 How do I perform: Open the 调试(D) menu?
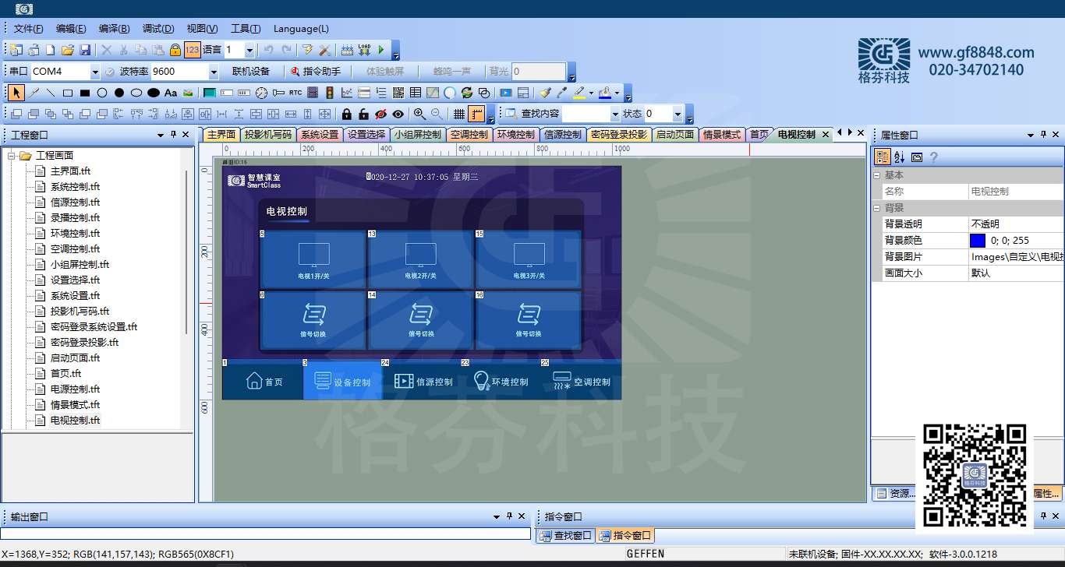coord(158,29)
